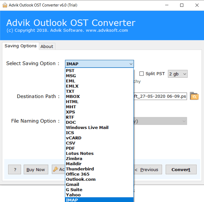Screen dimensions: 204x202
Task: Pick MBOX from the dropdown list
Action: click(99, 96)
